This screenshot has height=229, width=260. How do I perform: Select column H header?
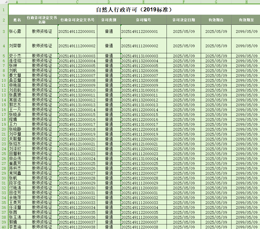246,2
